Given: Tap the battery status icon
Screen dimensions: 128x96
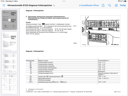Looking at the screenshot, I should pos(126,1).
